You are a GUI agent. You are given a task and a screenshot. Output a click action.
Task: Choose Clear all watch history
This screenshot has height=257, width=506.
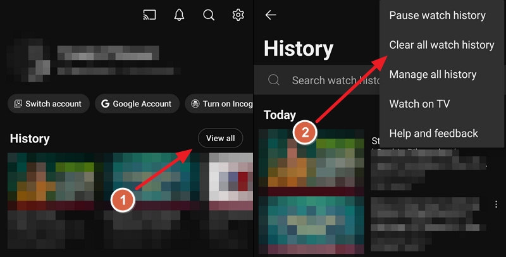[441, 45]
